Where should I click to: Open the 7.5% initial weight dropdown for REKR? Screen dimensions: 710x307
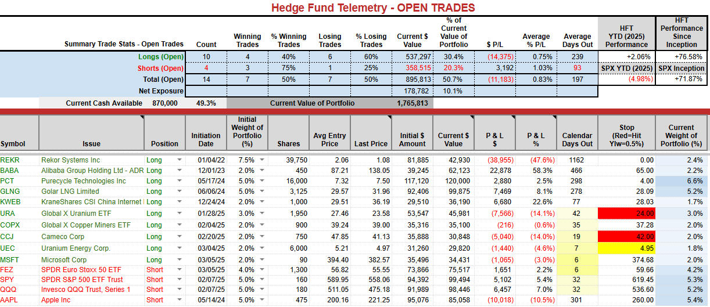263,160
